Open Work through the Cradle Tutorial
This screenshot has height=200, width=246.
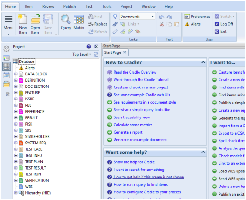pos(141,80)
